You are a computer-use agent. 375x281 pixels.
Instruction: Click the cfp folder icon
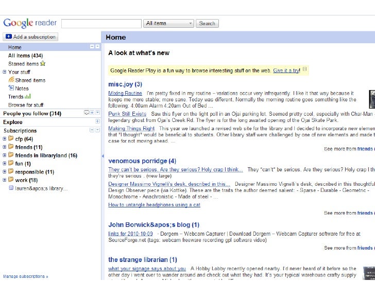pos(11,139)
